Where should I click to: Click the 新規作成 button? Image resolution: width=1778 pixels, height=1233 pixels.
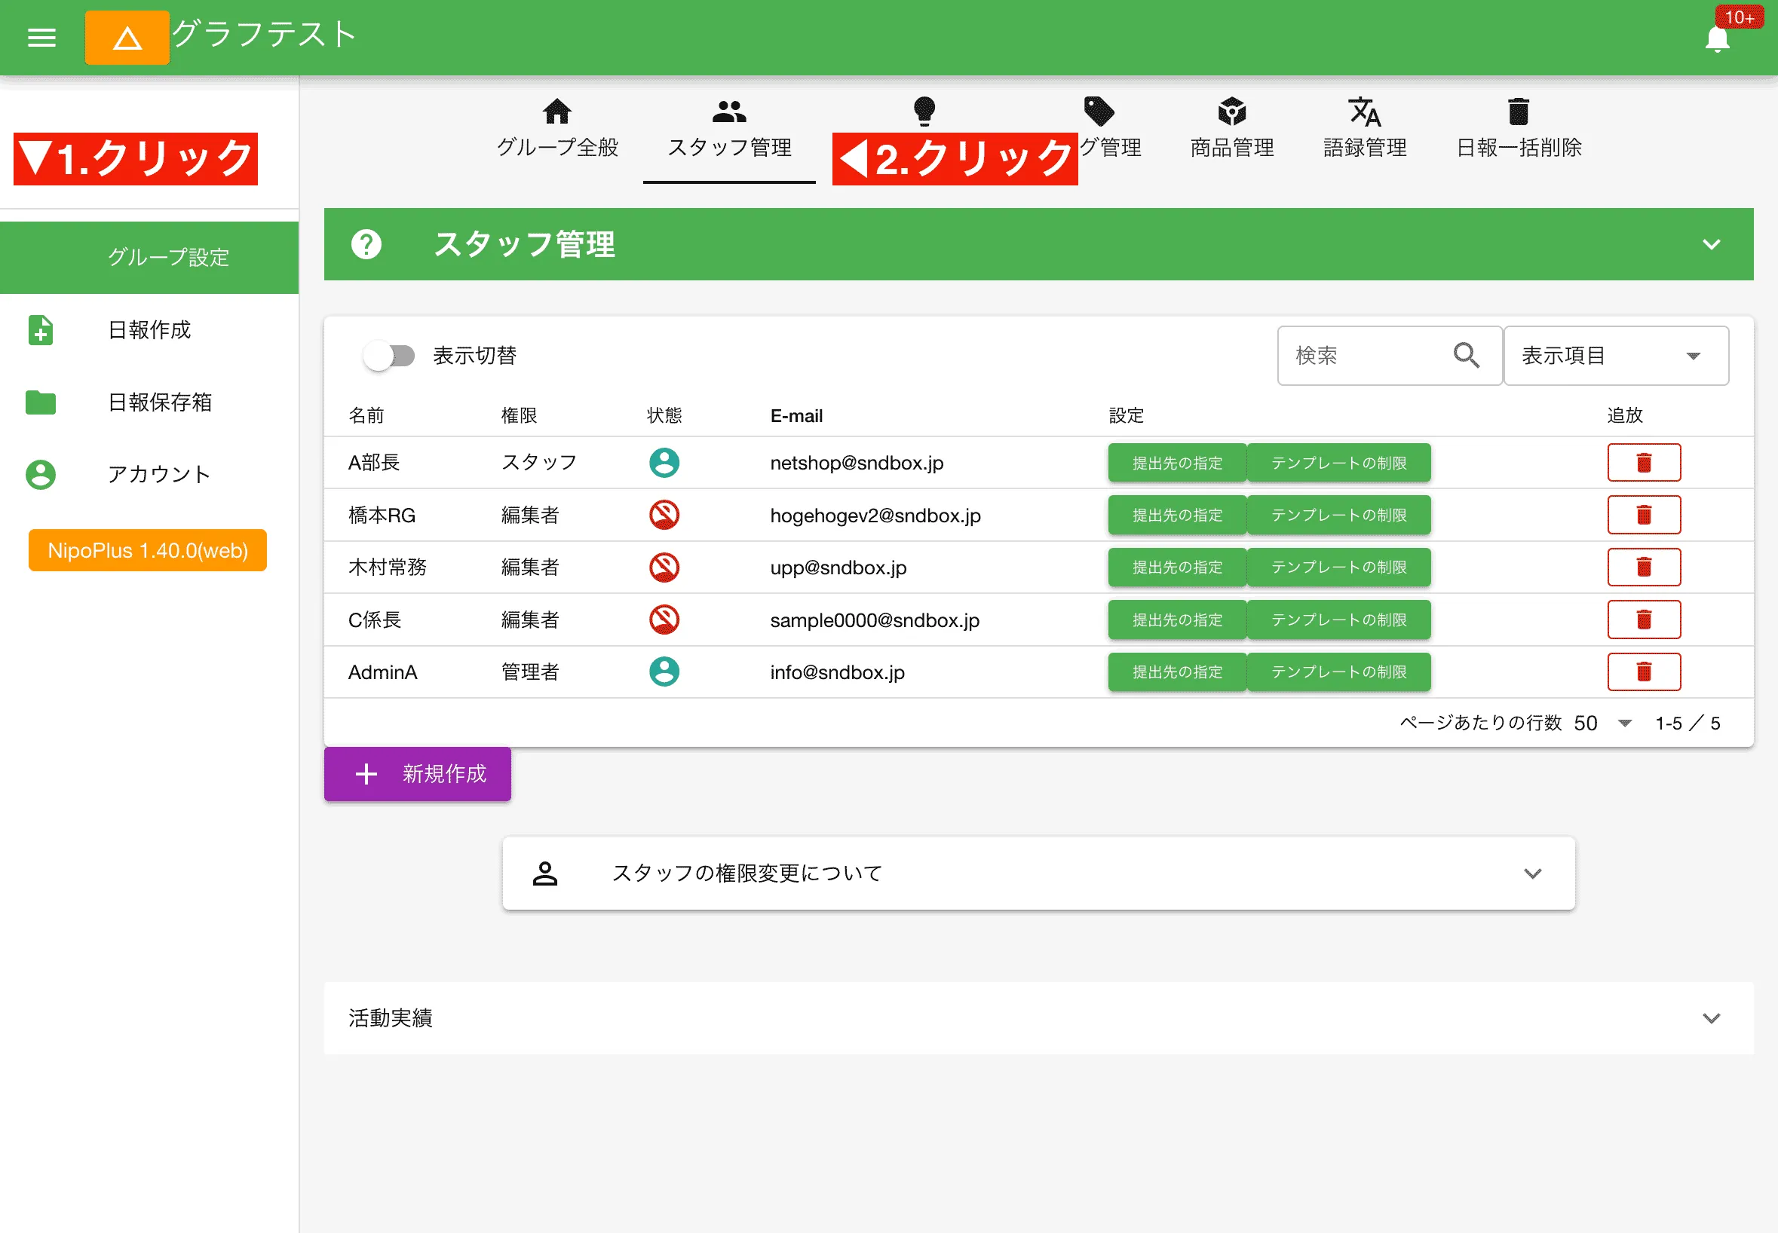416,774
